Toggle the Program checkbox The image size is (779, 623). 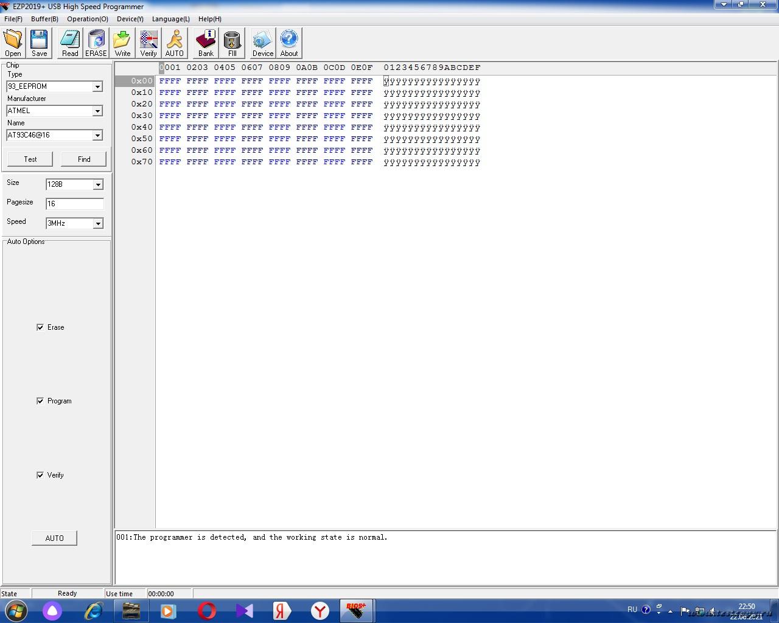coord(40,401)
